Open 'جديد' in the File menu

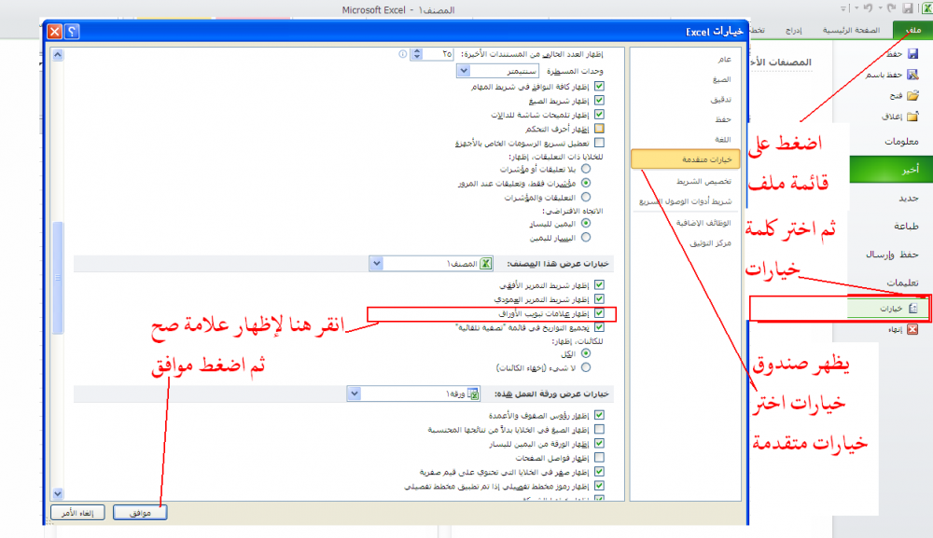click(909, 198)
